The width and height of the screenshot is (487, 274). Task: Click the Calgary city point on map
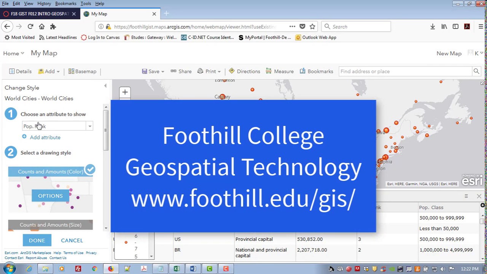point(223,97)
